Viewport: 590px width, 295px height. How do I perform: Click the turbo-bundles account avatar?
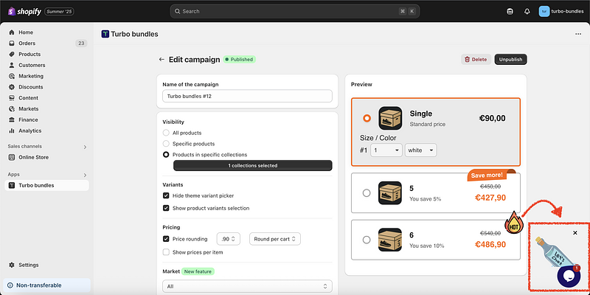(x=544, y=11)
